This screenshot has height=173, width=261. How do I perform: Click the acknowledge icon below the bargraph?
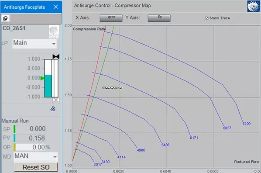[x=53, y=108]
